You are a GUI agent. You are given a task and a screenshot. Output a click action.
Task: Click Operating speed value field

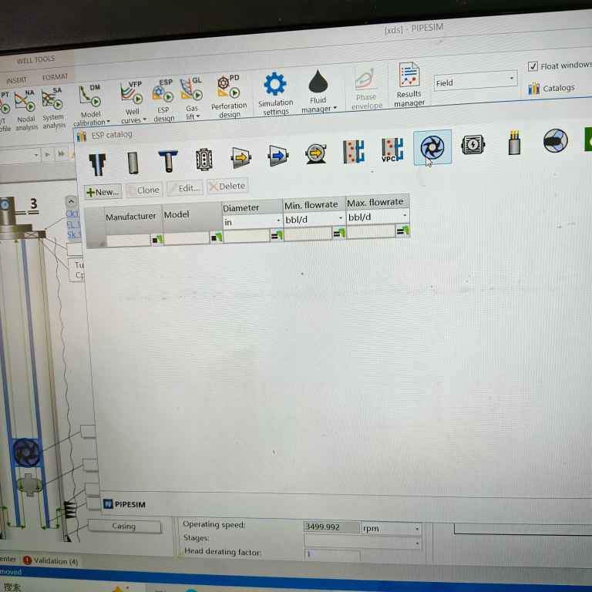331,526
